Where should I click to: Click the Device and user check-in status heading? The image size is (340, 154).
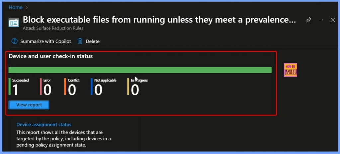pyautogui.click(x=50, y=56)
